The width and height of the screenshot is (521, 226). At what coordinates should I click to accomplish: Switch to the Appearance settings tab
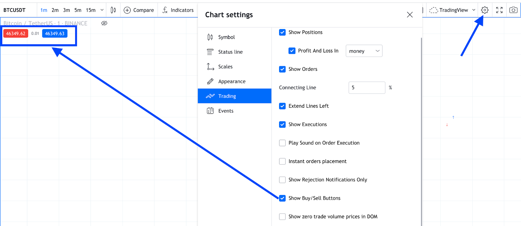tap(232, 82)
